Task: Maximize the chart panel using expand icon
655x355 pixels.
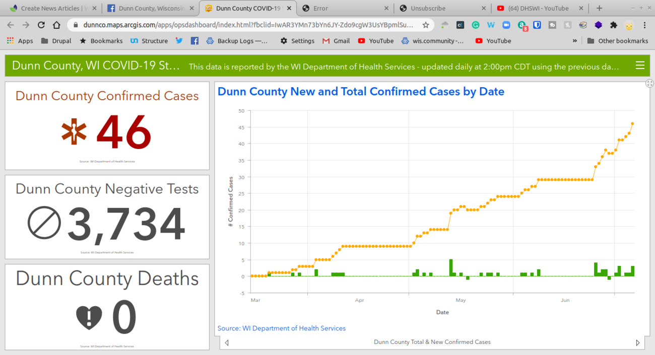Action: 649,84
